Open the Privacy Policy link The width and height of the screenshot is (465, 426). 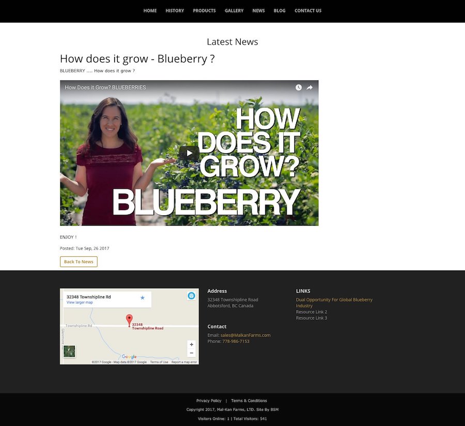(x=209, y=401)
